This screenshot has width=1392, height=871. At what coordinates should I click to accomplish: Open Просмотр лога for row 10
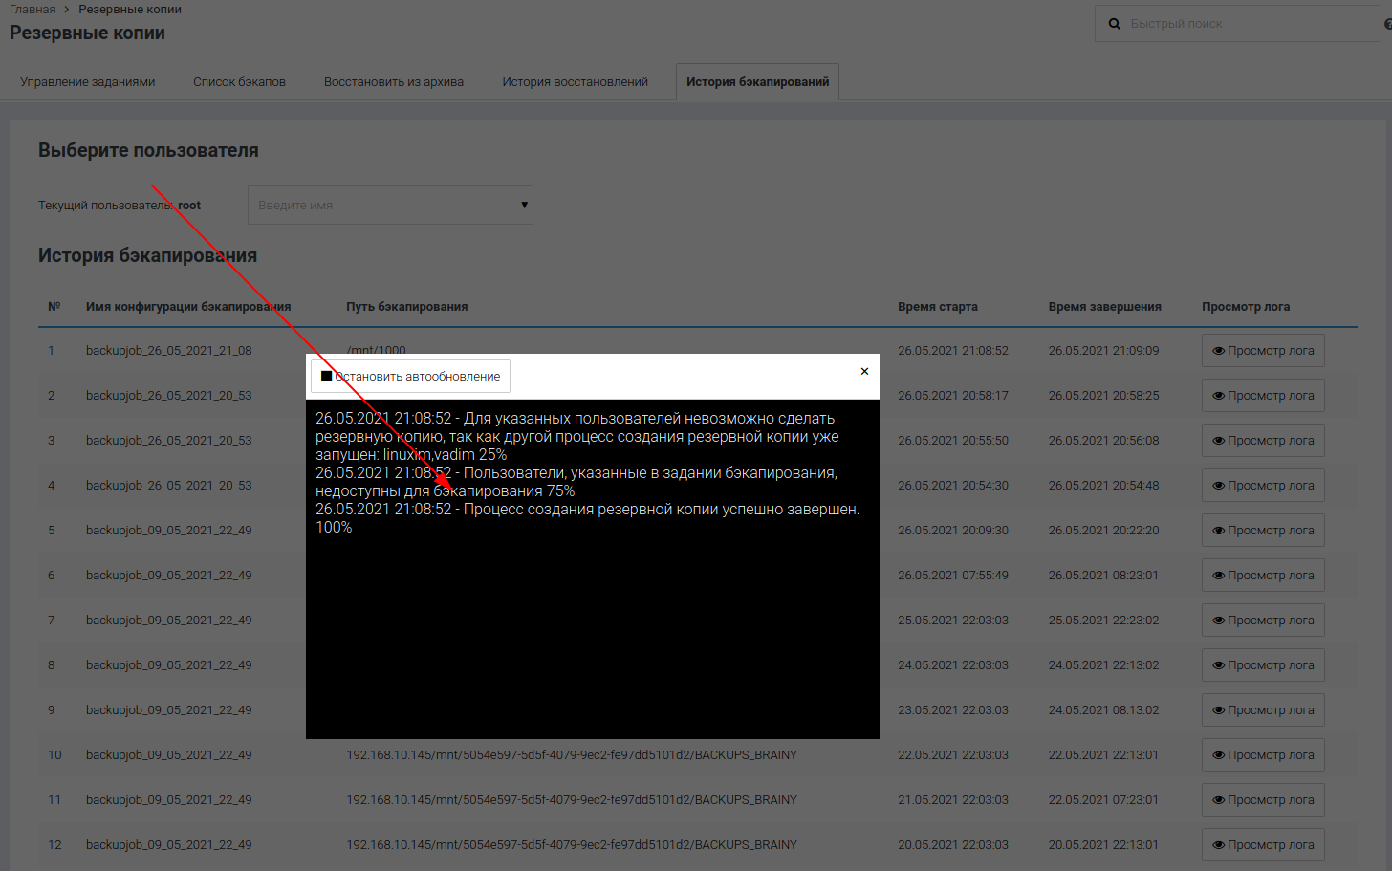(1262, 755)
